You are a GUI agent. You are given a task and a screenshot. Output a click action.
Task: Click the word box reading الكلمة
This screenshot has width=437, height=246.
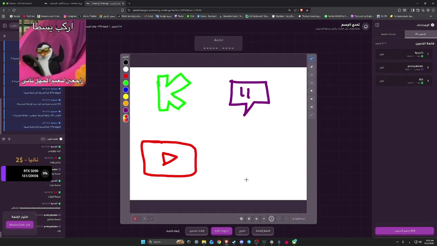[x=218, y=43]
